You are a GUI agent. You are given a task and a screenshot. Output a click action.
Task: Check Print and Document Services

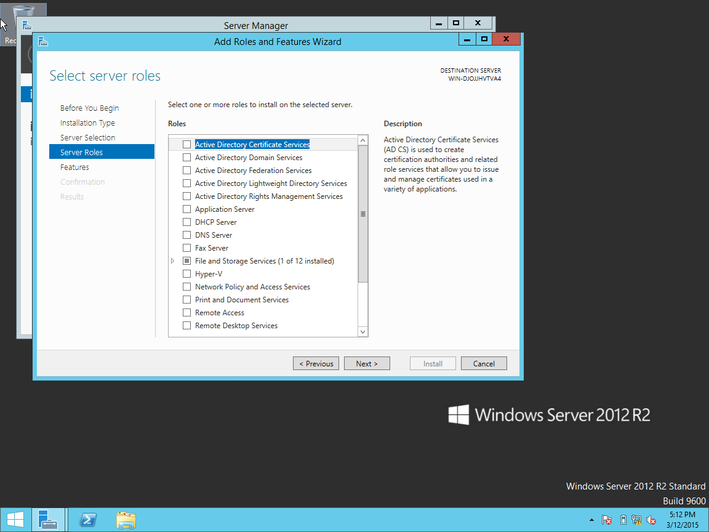pyautogui.click(x=186, y=300)
